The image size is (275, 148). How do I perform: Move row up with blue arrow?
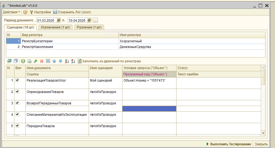[x=54, y=61]
